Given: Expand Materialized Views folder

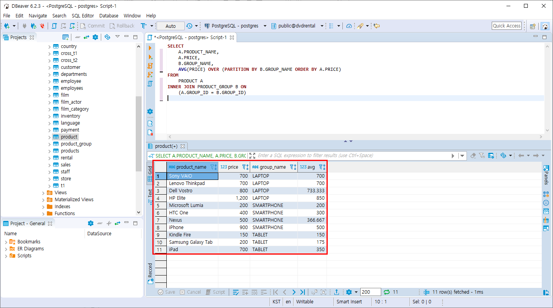Looking at the screenshot, I should (43, 200).
